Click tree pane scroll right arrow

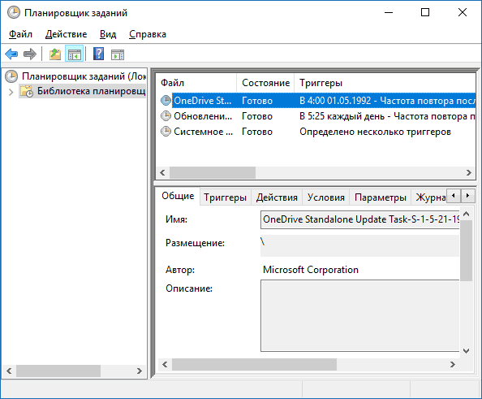[x=140, y=371]
